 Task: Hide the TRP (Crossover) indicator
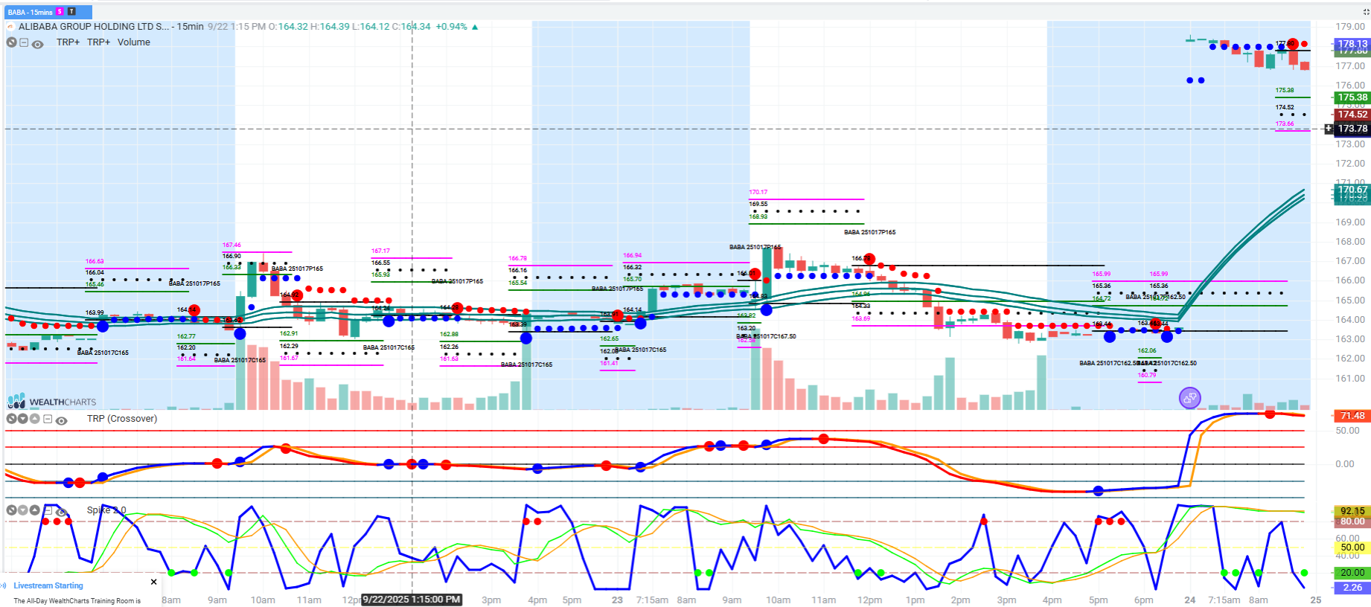[x=62, y=420]
